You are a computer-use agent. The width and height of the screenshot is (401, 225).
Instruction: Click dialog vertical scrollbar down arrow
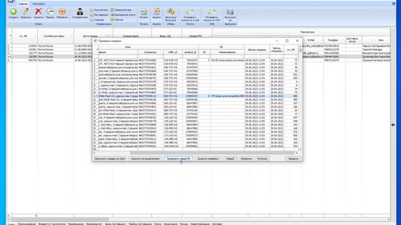(300, 149)
